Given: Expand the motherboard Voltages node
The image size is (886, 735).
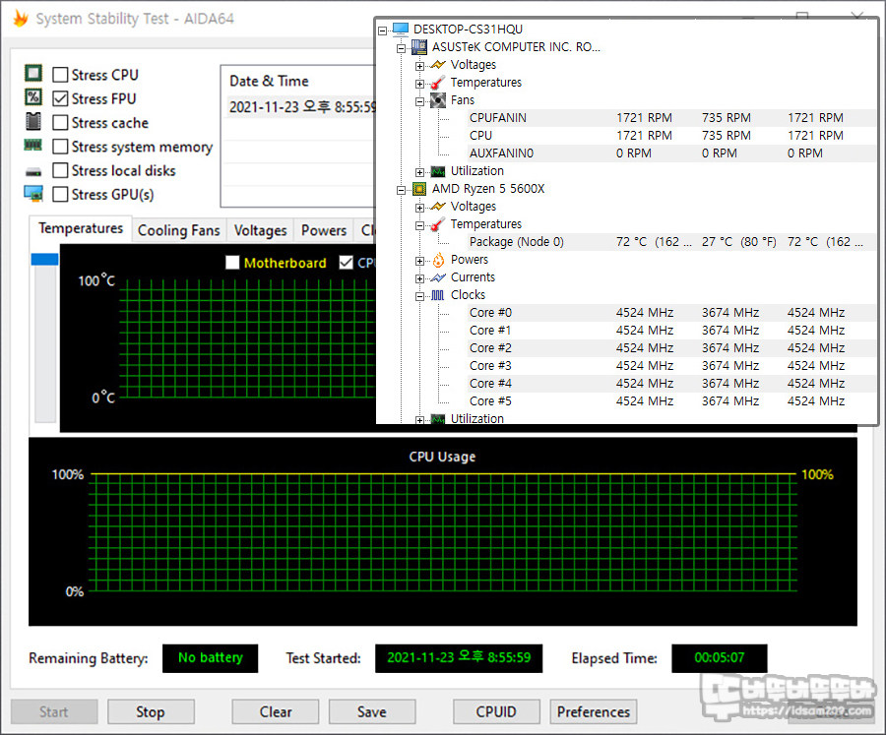Looking at the screenshot, I should tap(419, 66).
